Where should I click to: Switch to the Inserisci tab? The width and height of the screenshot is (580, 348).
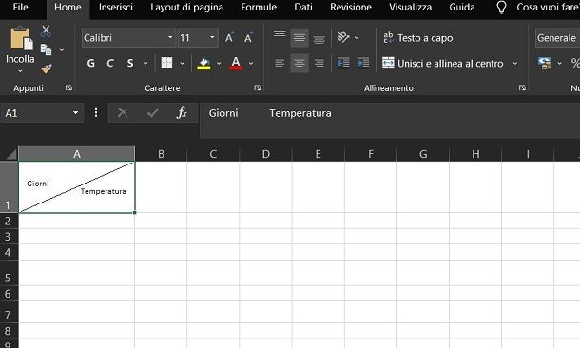point(116,7)
